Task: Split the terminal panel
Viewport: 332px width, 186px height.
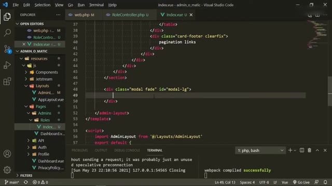Action: pos(302,150)
